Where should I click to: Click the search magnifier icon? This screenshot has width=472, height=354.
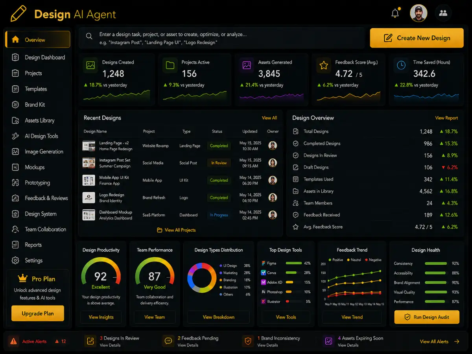point(89,36)
